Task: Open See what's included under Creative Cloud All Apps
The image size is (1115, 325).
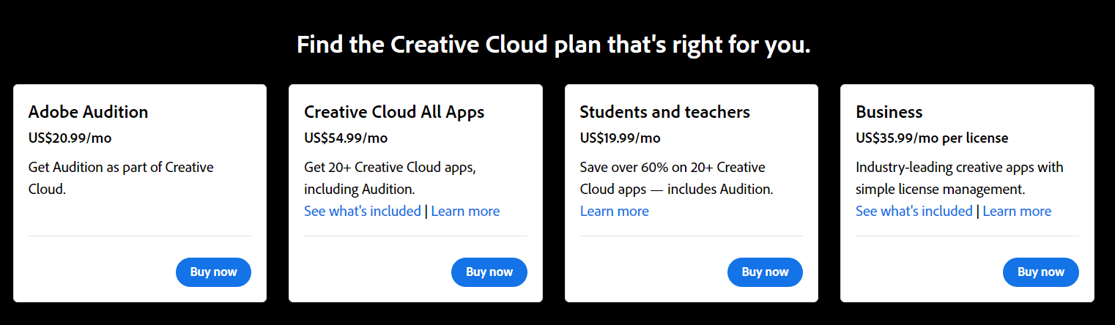Action: click(x=363, y=211)
